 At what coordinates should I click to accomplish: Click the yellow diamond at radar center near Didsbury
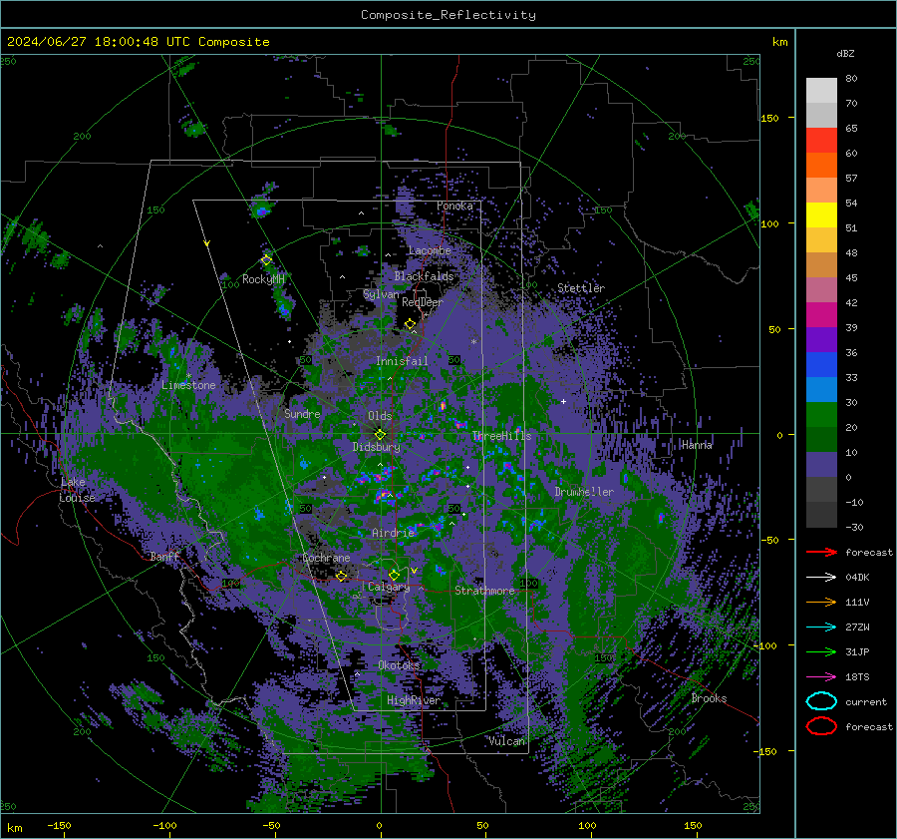[x=380, y=434]
